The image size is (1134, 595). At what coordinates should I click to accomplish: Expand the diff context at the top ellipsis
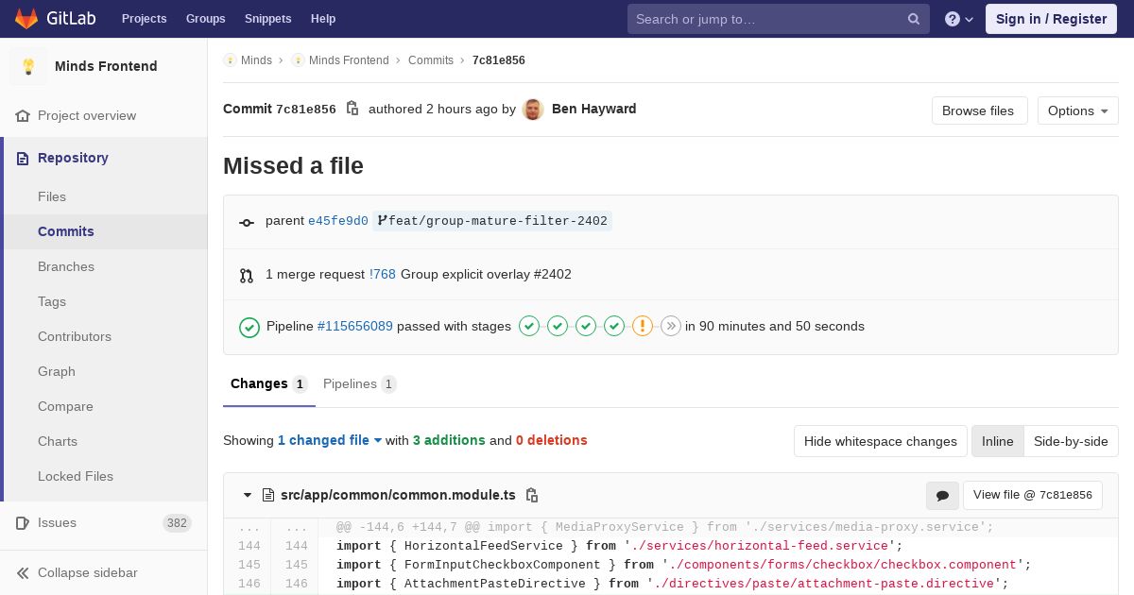(249, 527)
